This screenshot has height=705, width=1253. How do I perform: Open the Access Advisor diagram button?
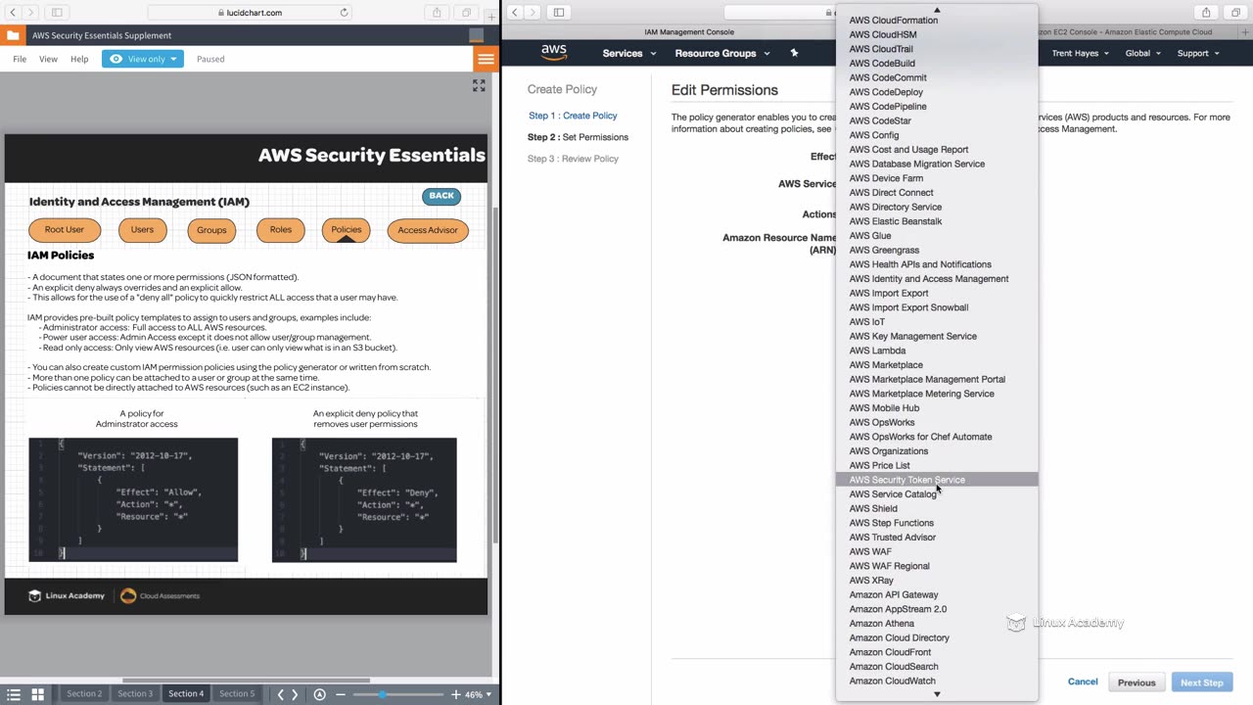pyautogui.click(x=428, y=230)
